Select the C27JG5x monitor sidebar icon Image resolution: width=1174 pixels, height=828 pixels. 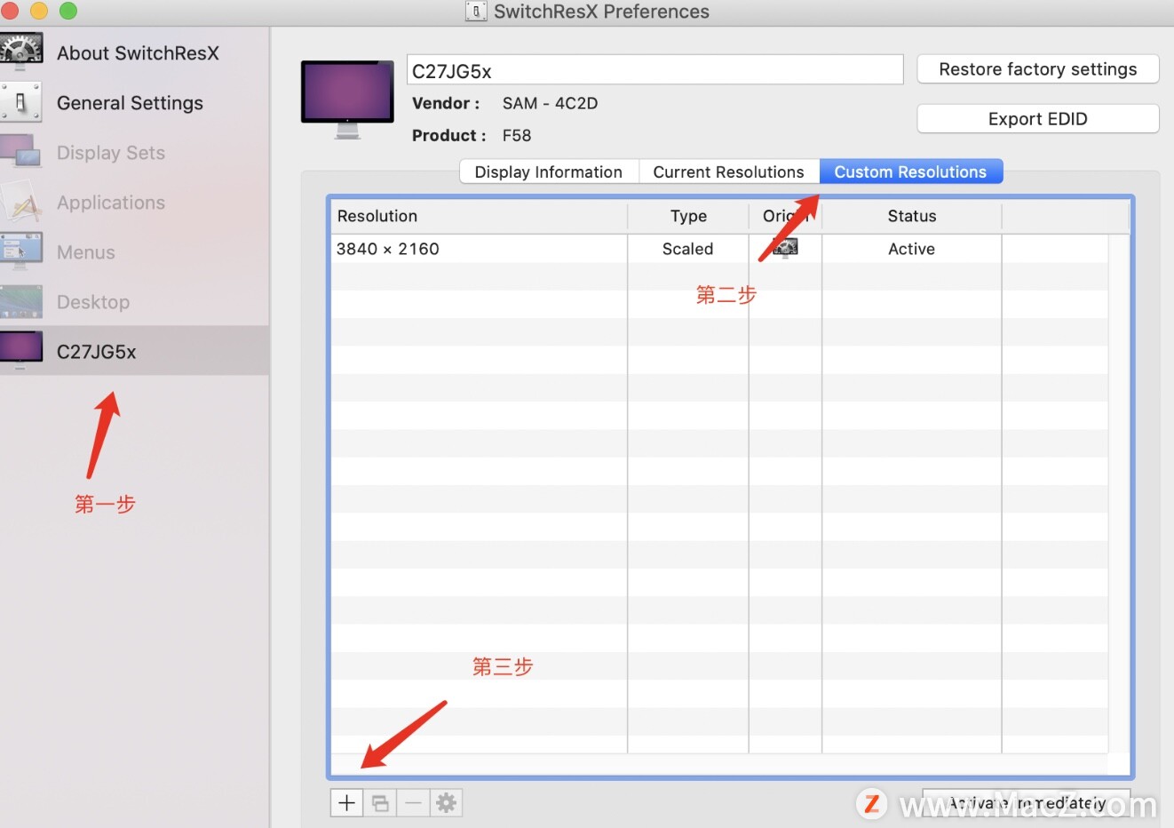(21, 351)
